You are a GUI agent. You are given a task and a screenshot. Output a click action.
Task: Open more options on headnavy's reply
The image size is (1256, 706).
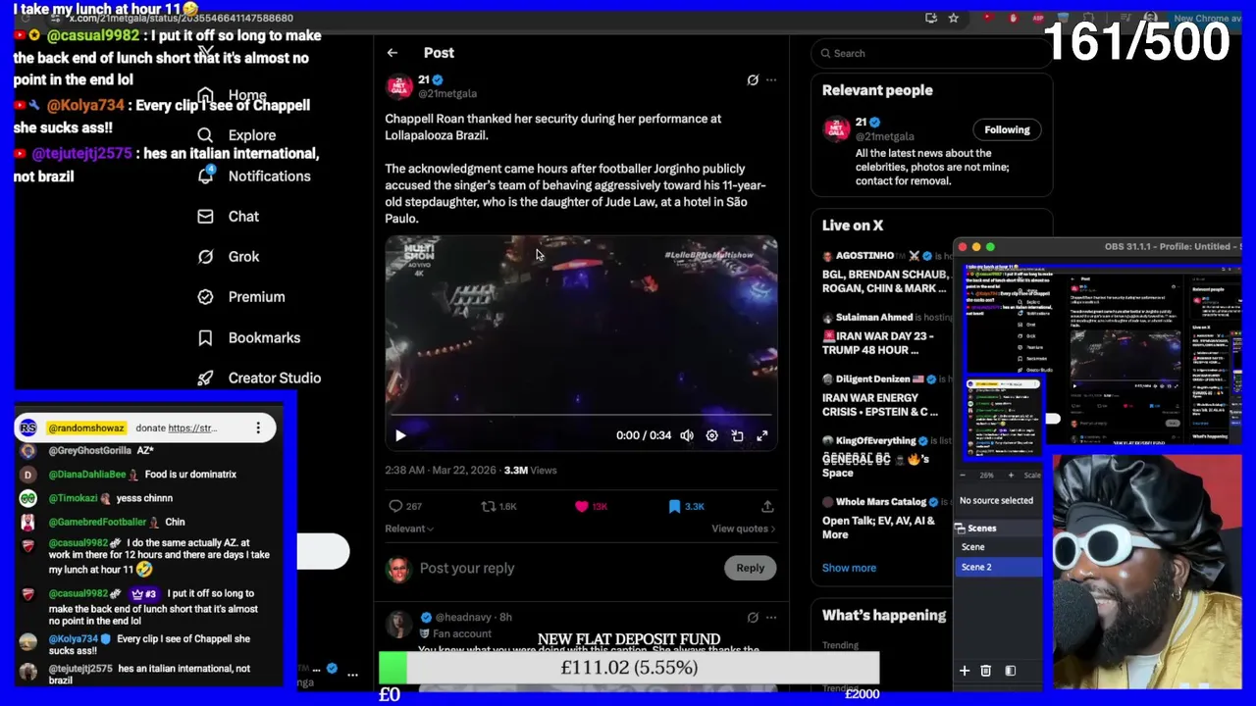click(x=771, y=618)
